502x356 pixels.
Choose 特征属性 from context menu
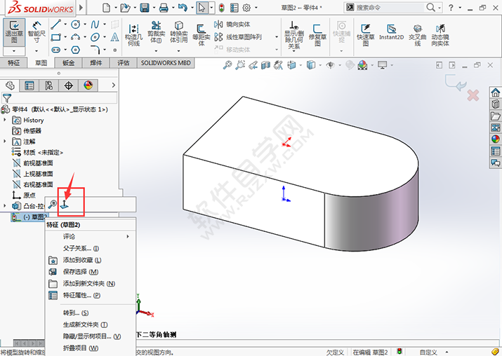(81, 295)
